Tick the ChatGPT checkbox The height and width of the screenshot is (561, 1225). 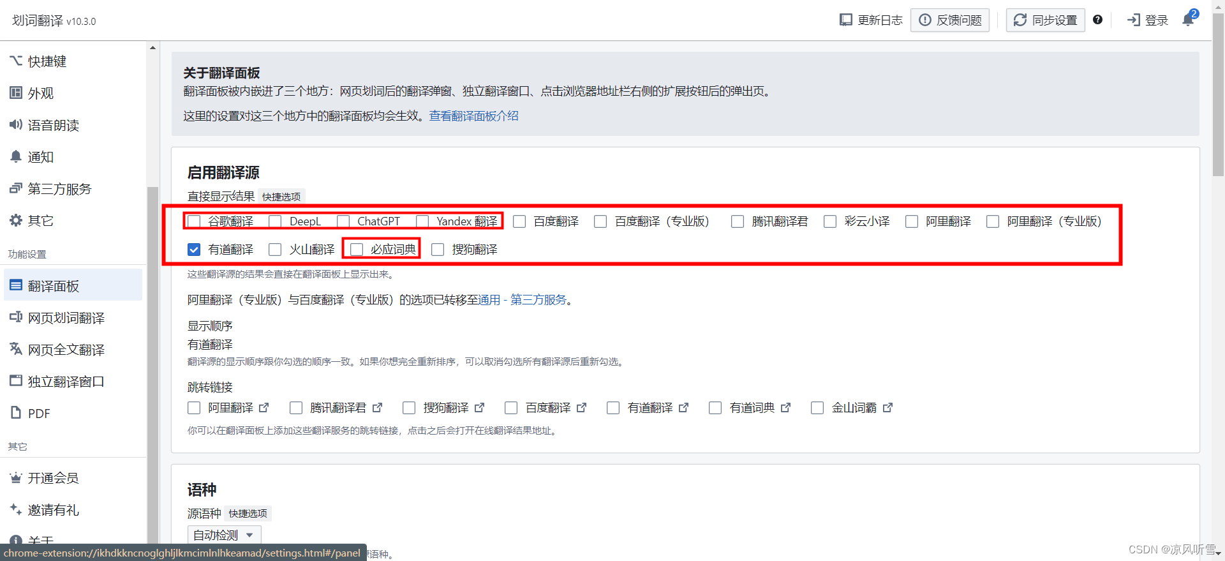[x=343, y=221]
